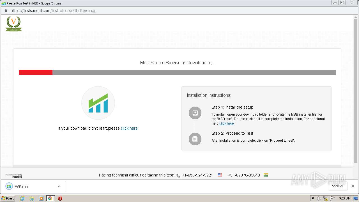This screenshot has height=202, width=359.
Task: Click the Chrome taskbar icon
Action: tap(50, 198)
